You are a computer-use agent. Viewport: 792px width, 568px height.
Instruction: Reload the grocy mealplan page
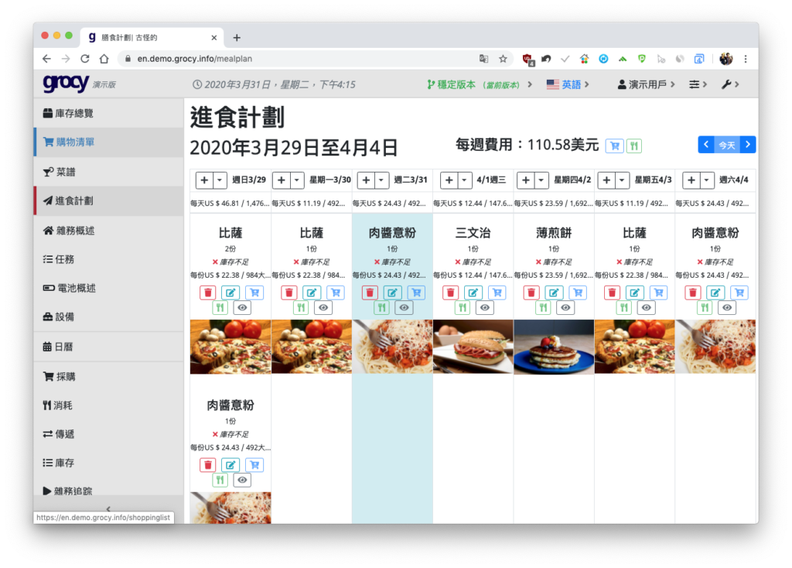[x=85, y=59]
